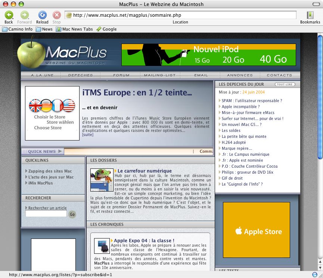The height and width of the screenshot is (278, 323).
Task: Click the scrollbar down arrow
Action: 320,268
